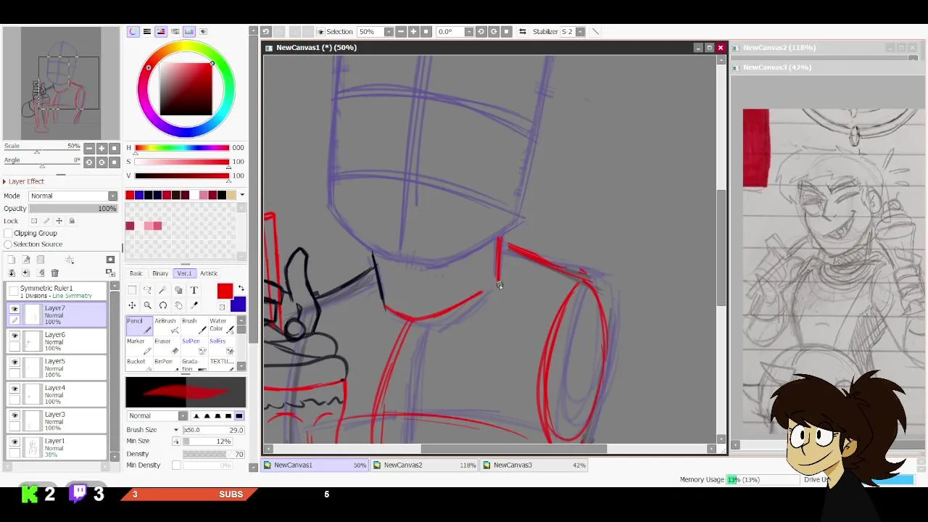Click the blue background color swatch
The image size is (928, 522).
[x=239, y=304]
